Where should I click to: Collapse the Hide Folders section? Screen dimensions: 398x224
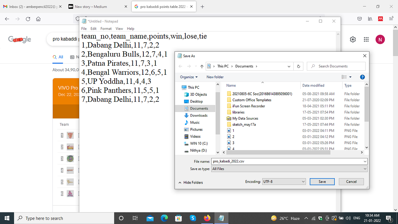pyautogui.click(x=191, y=182)
